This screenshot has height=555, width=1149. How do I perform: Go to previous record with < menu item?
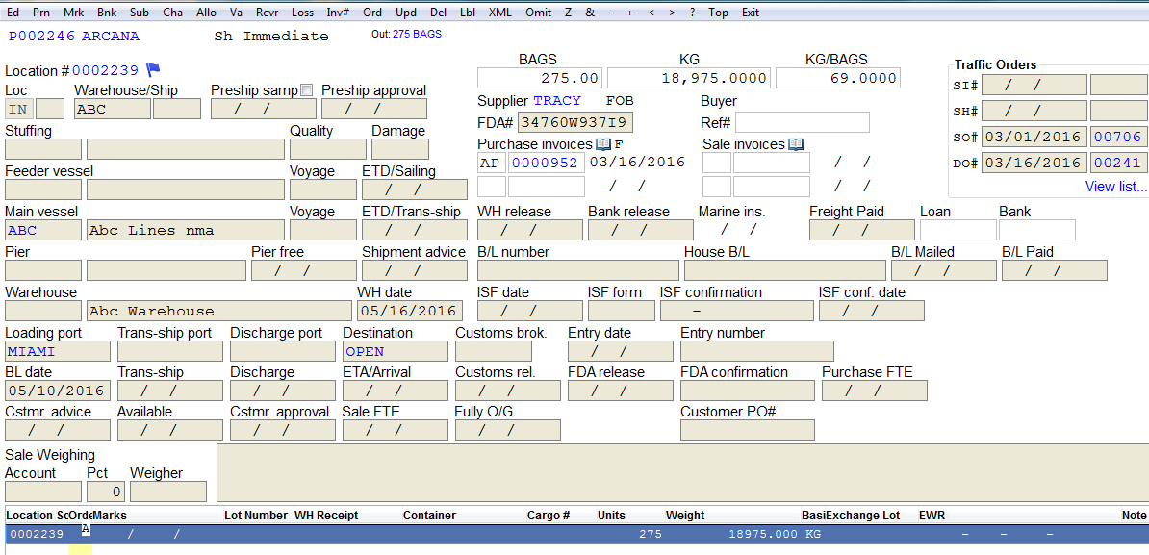(652, 13)
